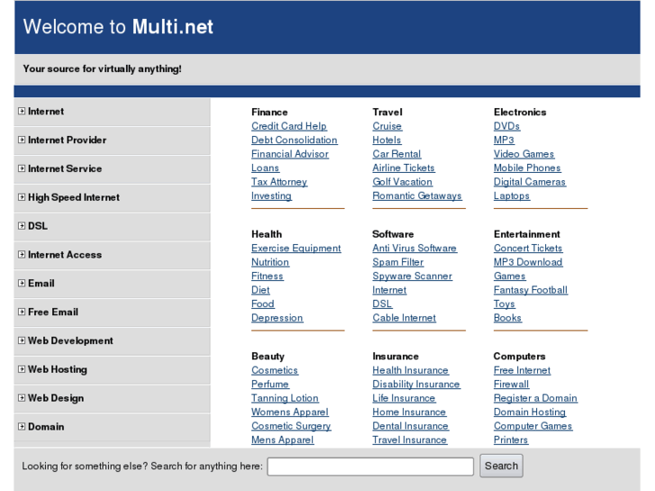Select Web Development in the sidebar

(112, 341)
